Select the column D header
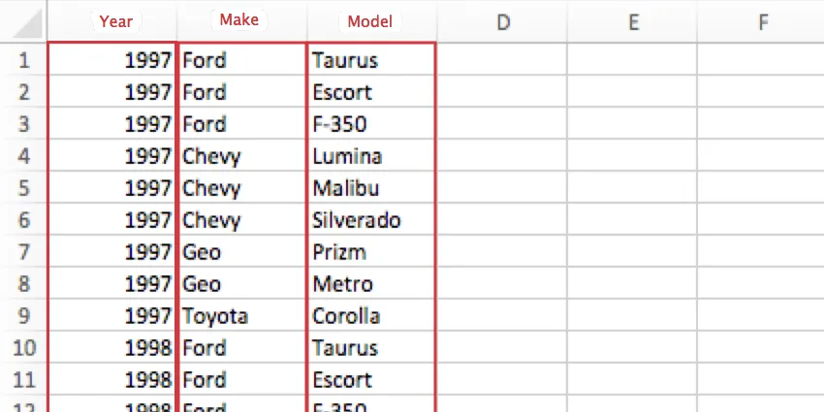Screen dimensions: 824x412 (x=503, y=21)
